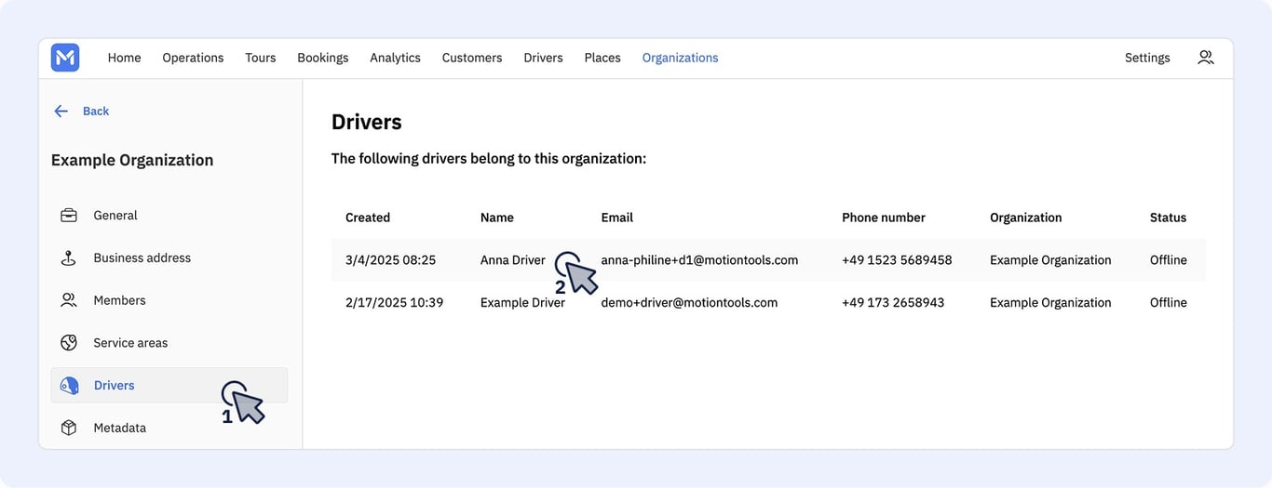The image size is (1272, 488).
Task: Click the Members people icon
Action: click(x=69, y=300)
